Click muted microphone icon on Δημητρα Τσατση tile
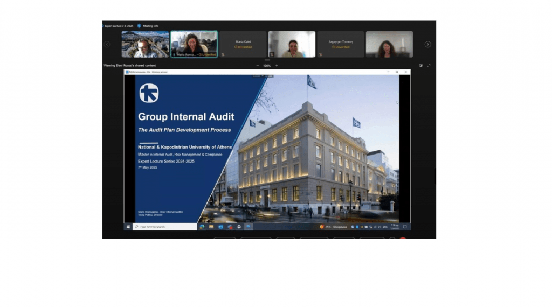 321,54
